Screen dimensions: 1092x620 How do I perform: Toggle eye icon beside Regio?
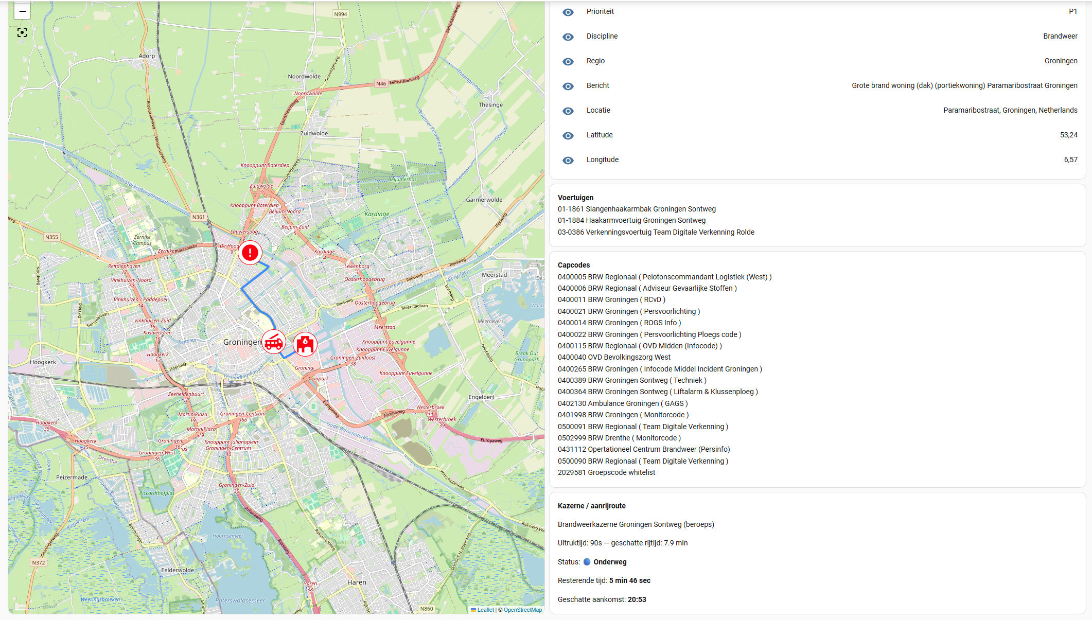(568, 61)
